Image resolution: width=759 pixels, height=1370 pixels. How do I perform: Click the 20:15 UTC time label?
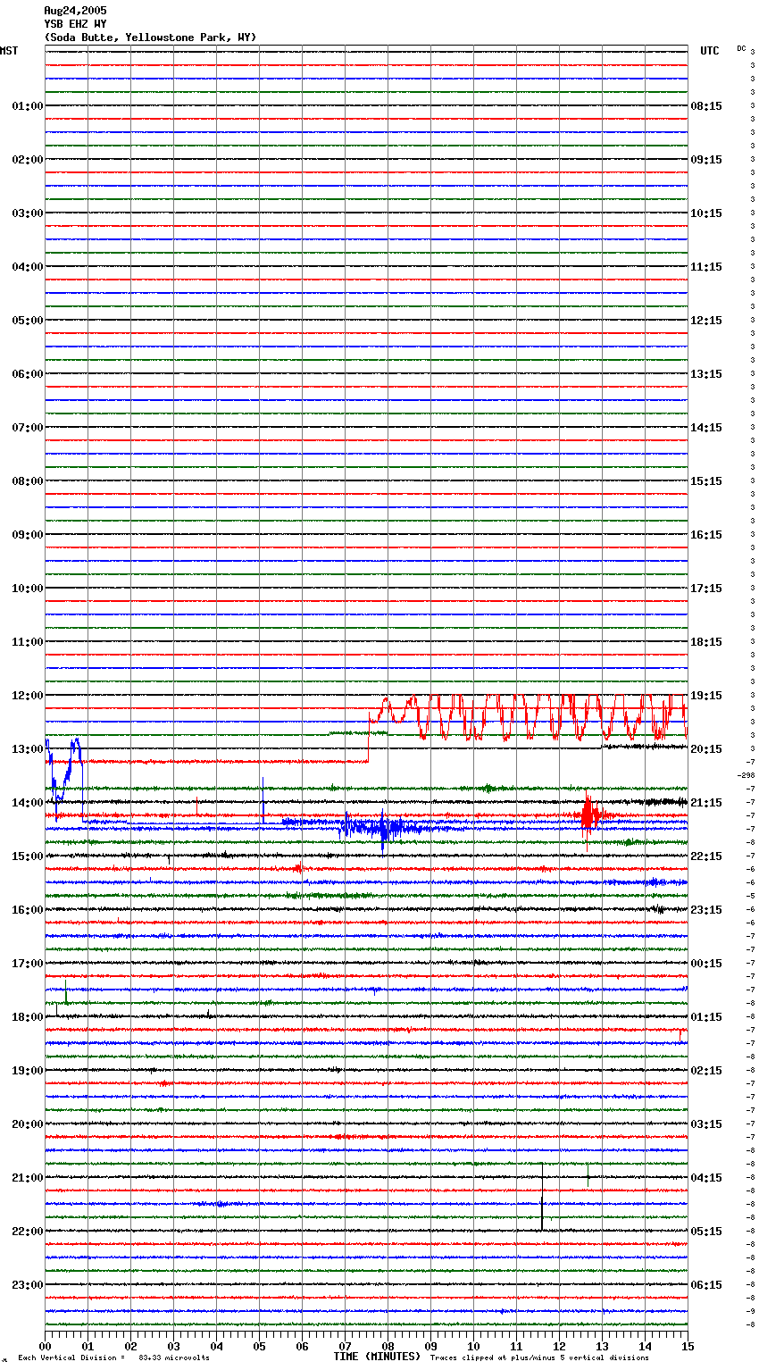[x=706, y=749]
